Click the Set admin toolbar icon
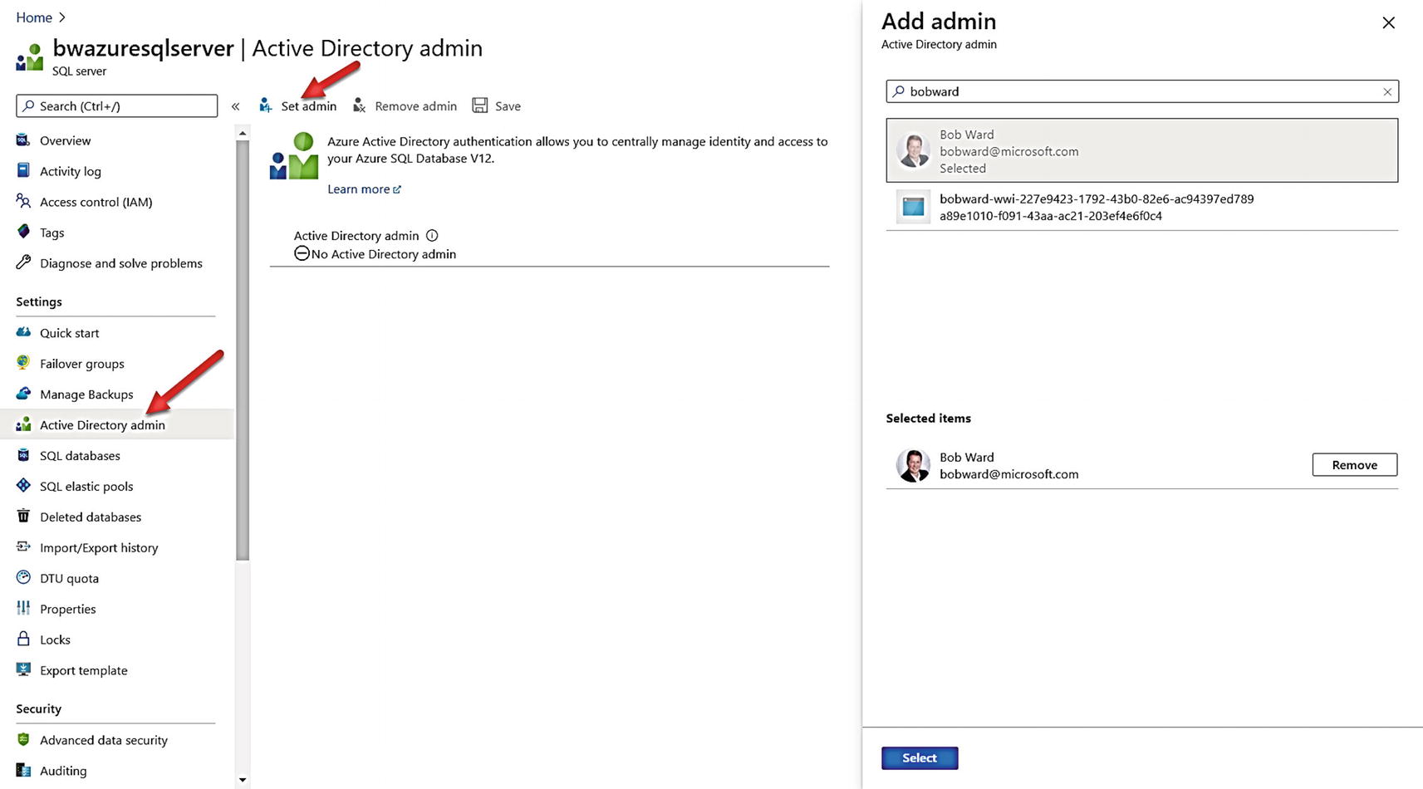The height and width of the screenshot is (789, 1423). (266, 105)
